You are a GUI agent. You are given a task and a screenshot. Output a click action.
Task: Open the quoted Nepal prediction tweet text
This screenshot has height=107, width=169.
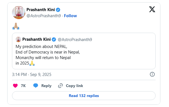pyautogui.click(x=48, y=55)
